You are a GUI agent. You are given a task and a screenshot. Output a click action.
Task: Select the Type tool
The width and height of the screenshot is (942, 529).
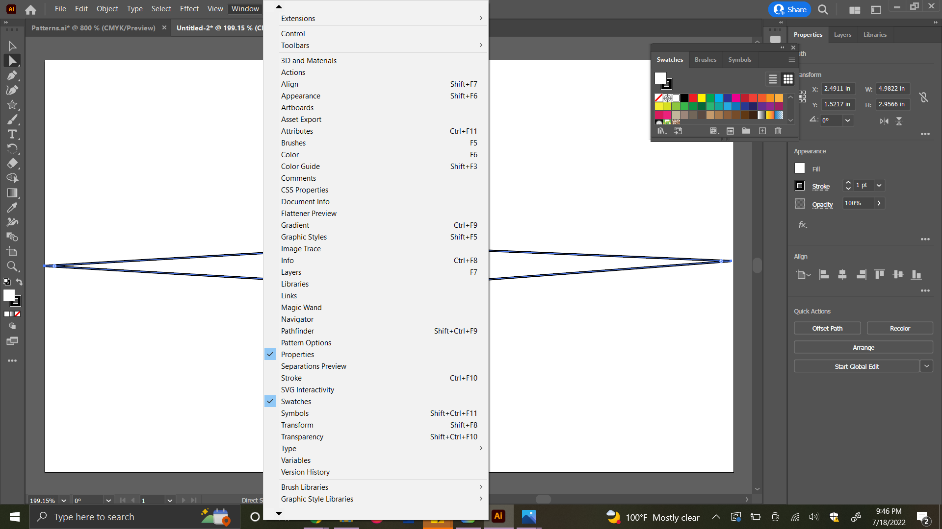pos(12,134)
